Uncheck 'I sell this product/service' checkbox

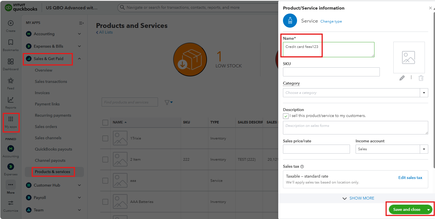tap(286, 116)
